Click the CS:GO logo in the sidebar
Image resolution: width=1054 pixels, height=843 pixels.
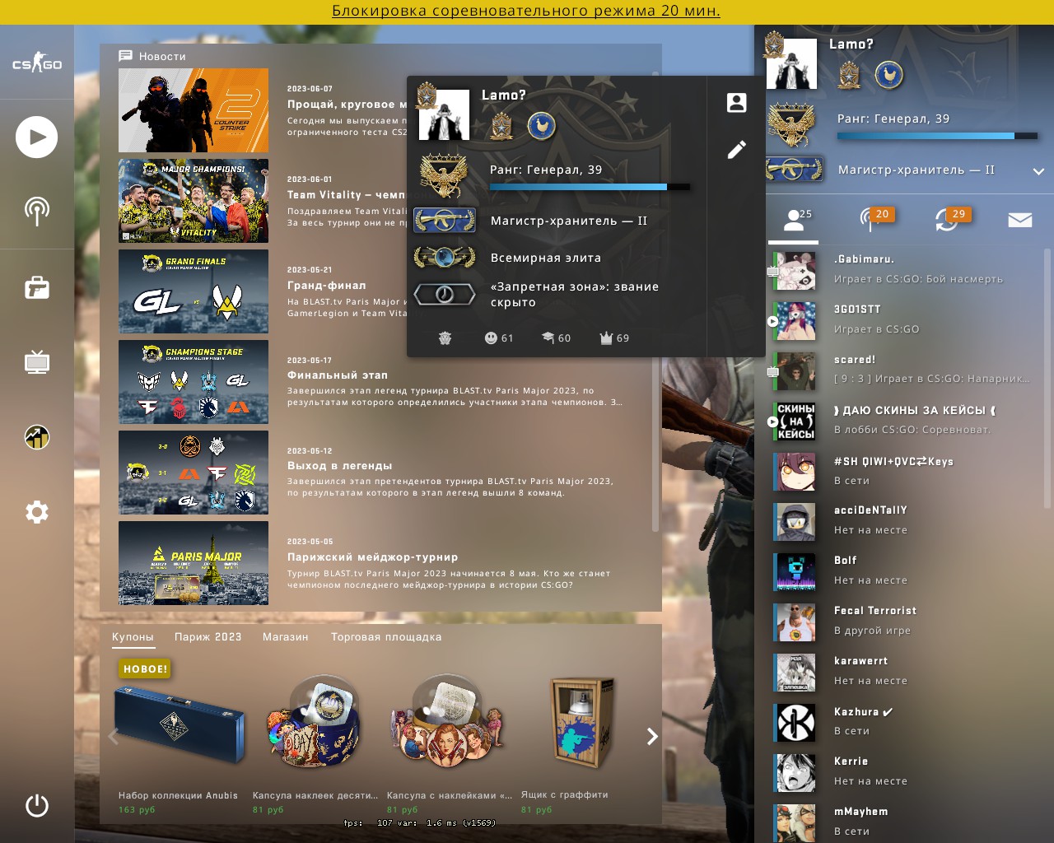pos(36,63)
